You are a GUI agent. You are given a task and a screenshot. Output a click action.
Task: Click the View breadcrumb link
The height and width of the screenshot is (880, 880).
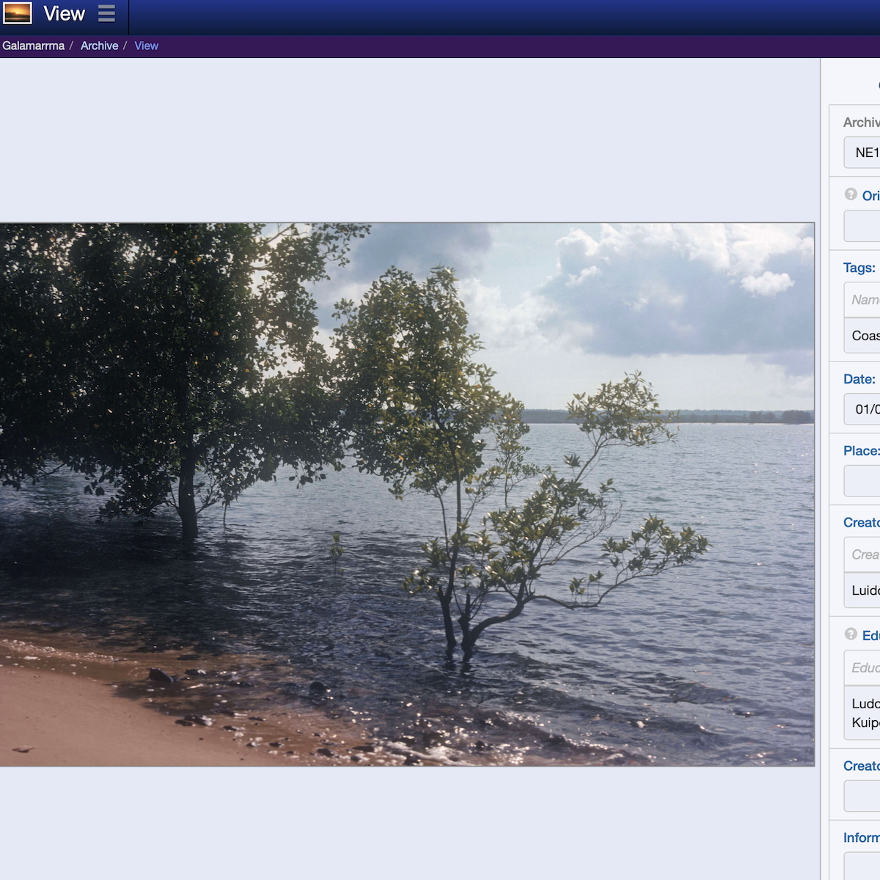146,45
